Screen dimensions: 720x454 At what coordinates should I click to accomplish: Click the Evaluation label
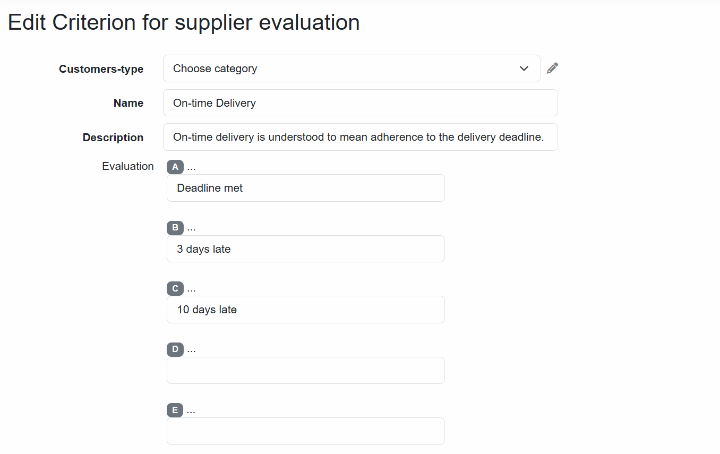click(x=128, y=166)
